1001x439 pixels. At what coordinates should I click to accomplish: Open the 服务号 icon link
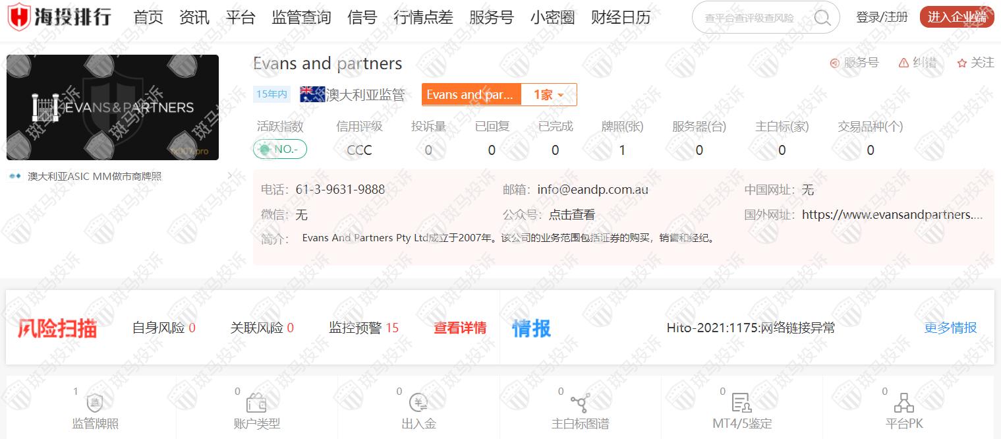[x=835, y=63]
